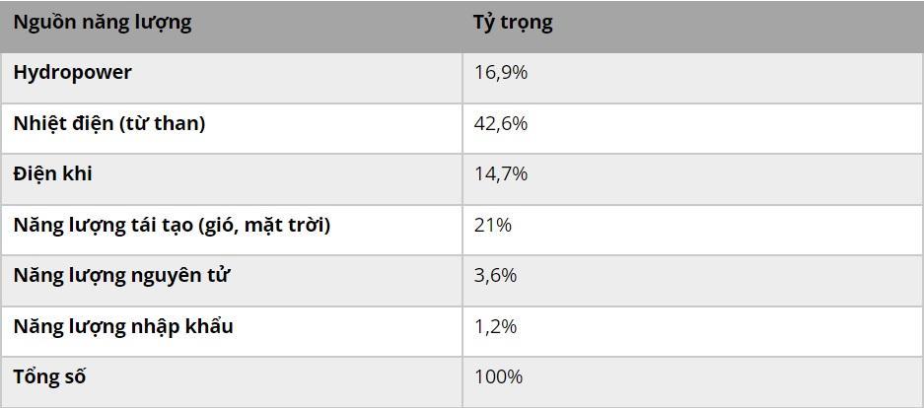Click the 1,2% value cell
The height and width of the screenshot is (408, 924).
(496, 327)
